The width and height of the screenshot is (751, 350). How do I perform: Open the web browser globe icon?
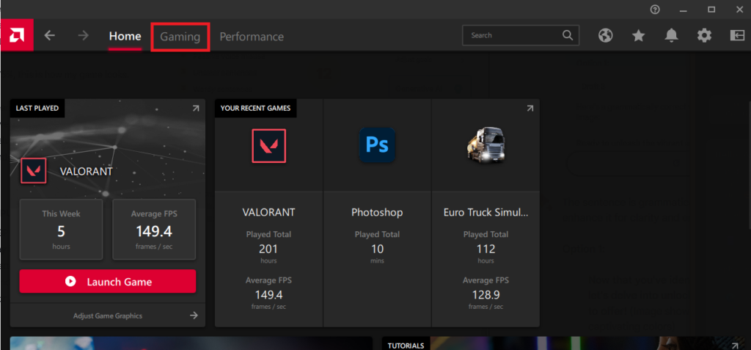pyautogui.click(x=605, y=36)
